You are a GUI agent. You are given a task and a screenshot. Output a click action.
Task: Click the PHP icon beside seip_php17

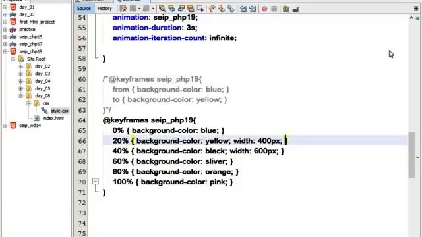tap(13, 44)
